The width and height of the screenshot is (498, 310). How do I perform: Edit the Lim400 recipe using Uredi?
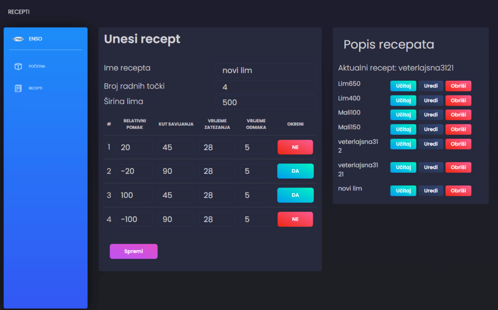point(431,100)
